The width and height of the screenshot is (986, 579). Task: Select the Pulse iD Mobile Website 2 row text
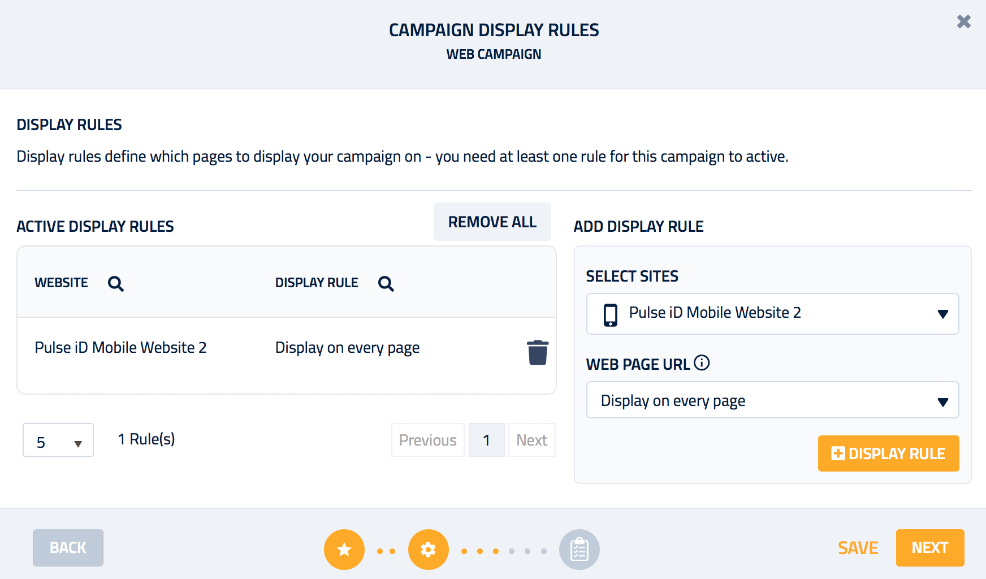click(120, 347)
